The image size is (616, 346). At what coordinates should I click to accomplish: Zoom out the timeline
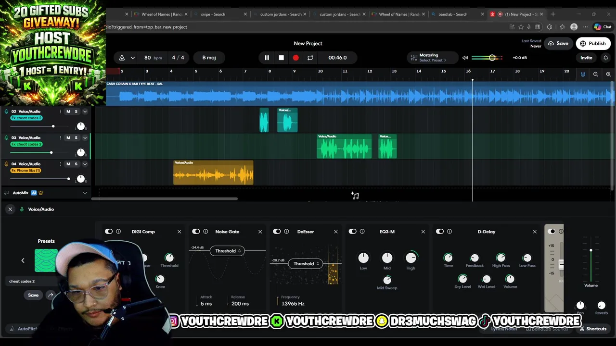[596, 74]
